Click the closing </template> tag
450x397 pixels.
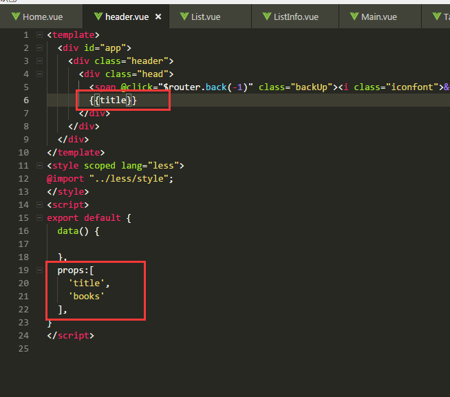click(76, 153)
